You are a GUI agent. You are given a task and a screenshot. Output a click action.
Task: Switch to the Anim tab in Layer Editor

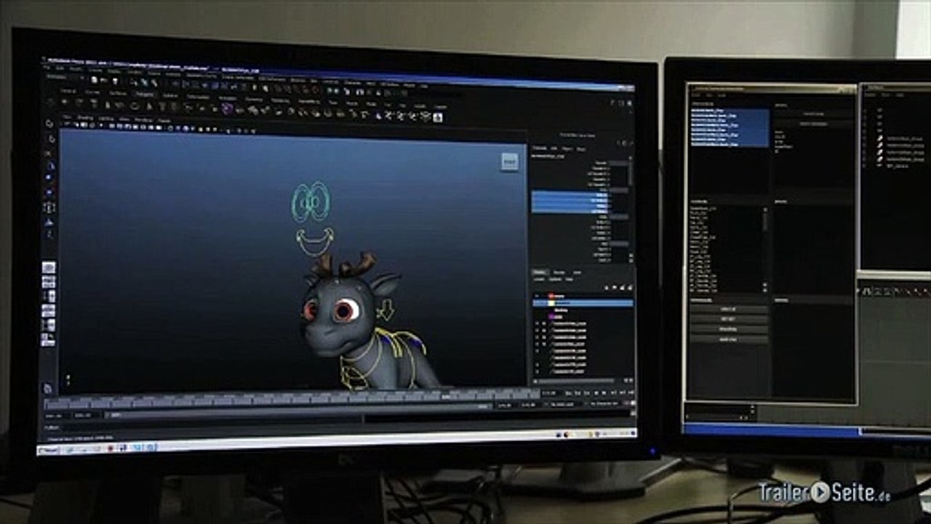point(577,273)
